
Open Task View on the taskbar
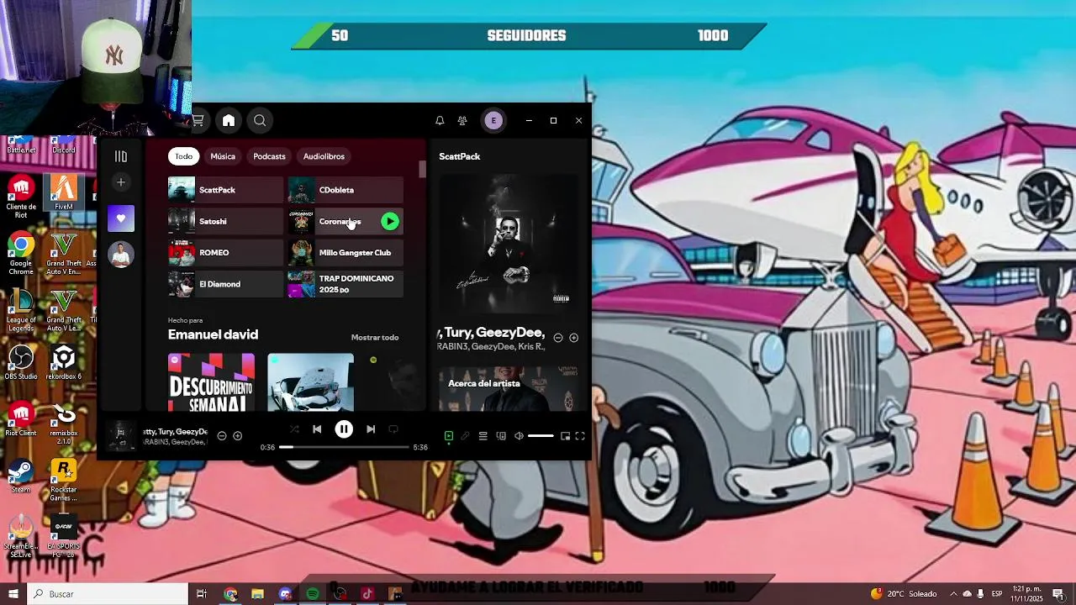click(202, 594)
